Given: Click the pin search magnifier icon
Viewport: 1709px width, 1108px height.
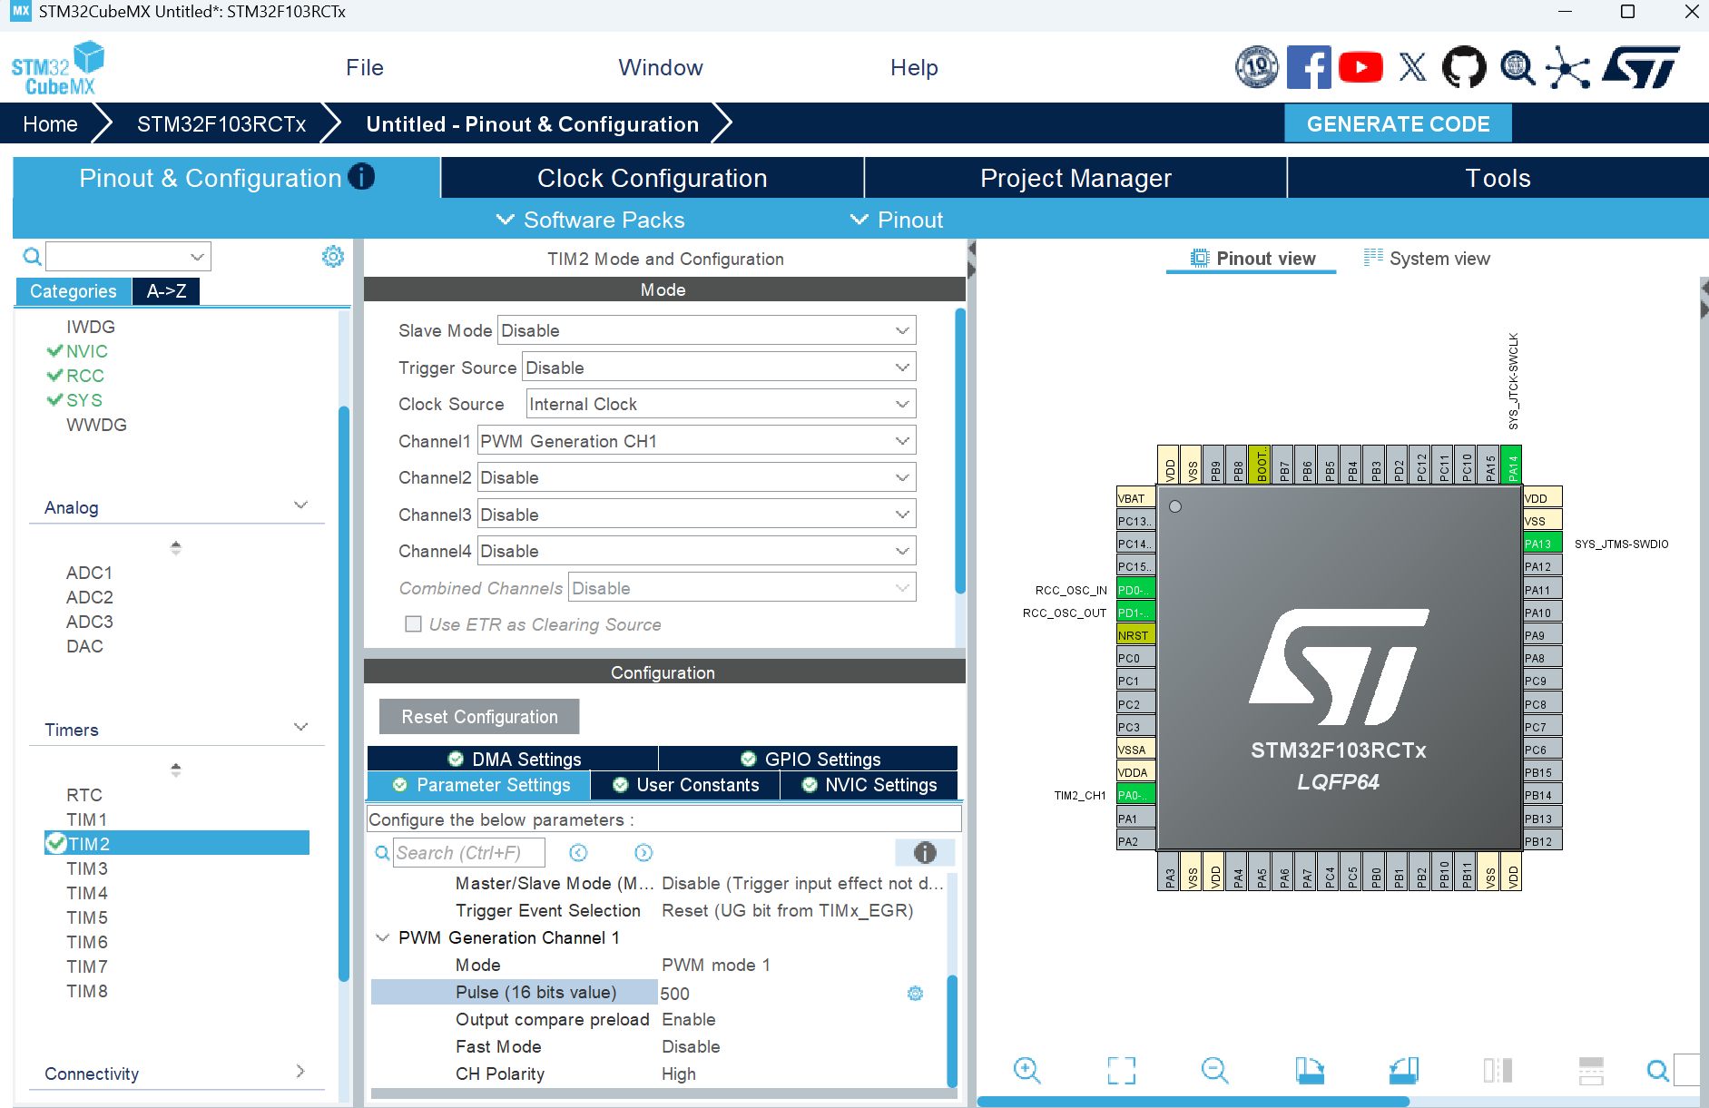Looking at the screenshot, I should pos(1657,1071).
